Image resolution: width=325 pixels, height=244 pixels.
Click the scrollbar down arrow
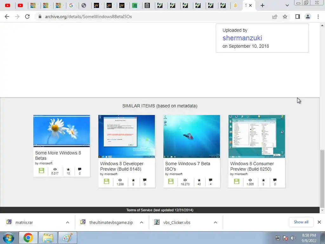[322, 210]
